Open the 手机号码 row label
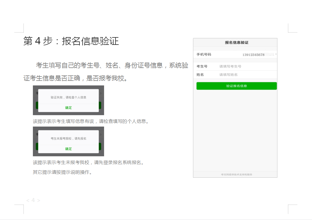 tap(204, 54)
